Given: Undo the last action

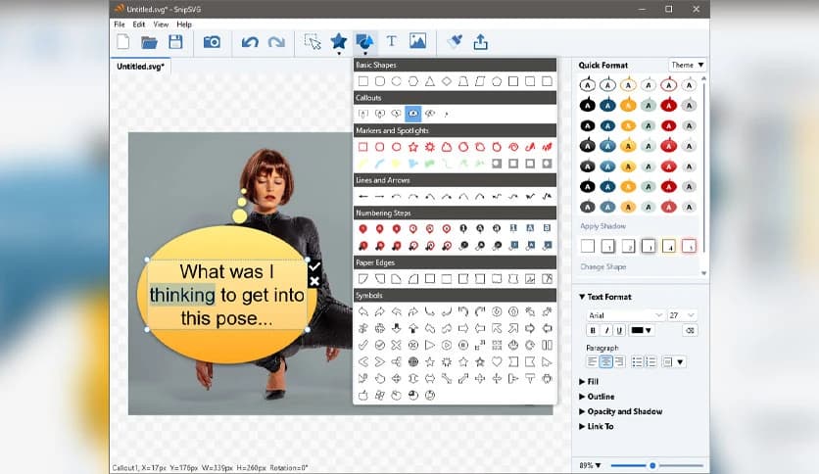Looking at the screenshot, I should point(250,42).
